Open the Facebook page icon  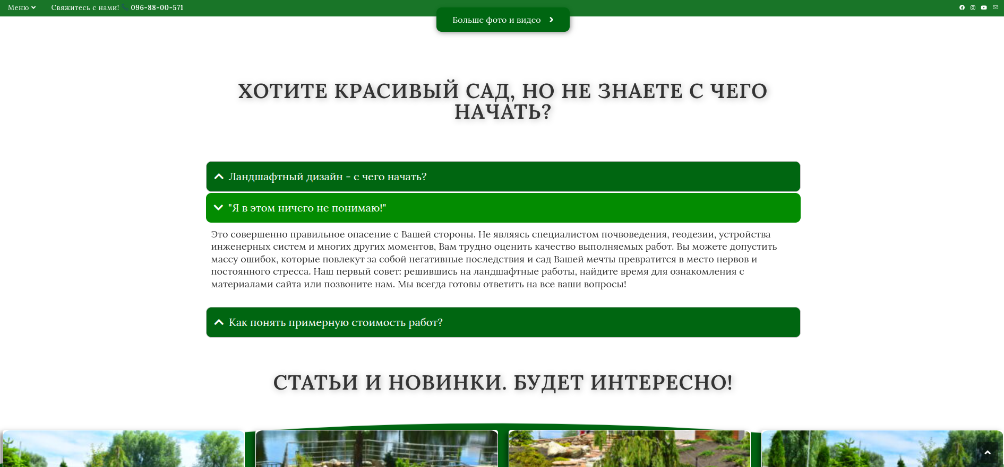pyautogui.click(x=962, y=7)
